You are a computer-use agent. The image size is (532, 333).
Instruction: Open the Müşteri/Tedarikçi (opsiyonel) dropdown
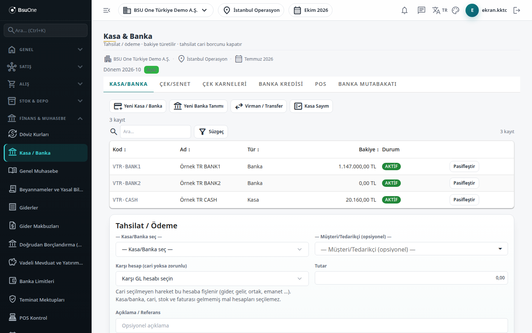(x=411, y=249)
